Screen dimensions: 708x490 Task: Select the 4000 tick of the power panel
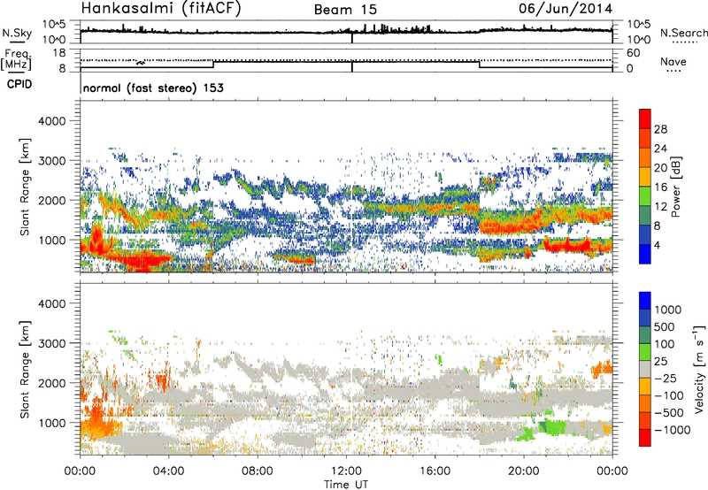52,121
